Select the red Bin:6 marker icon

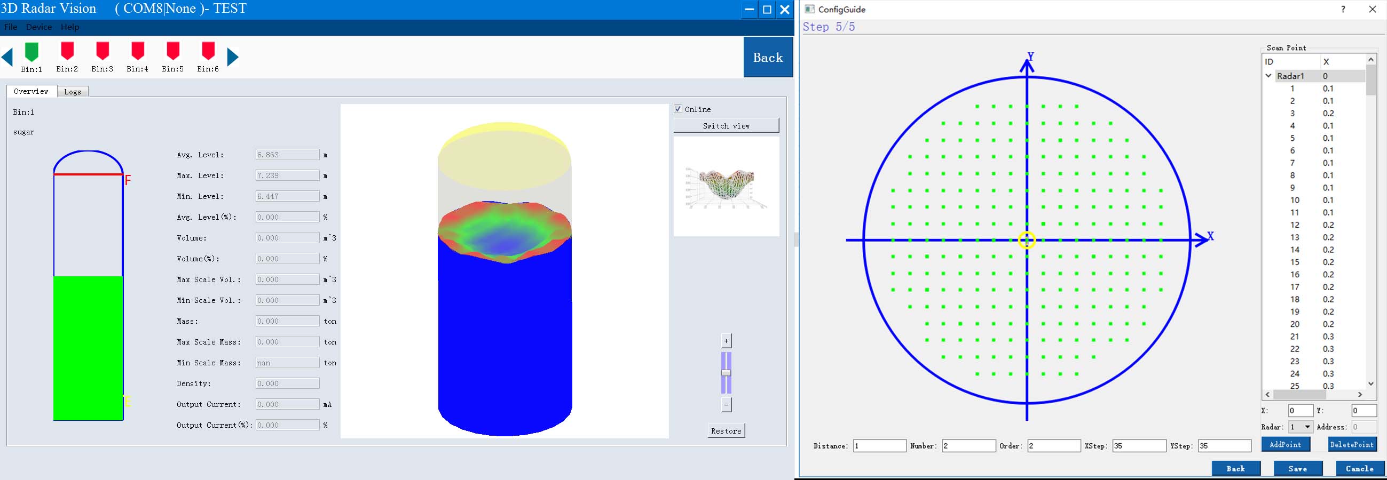(x=208, y=52)
